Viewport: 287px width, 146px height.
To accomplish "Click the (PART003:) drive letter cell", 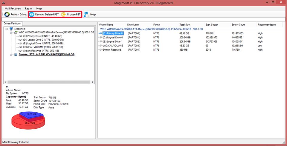I will point(134,46).
